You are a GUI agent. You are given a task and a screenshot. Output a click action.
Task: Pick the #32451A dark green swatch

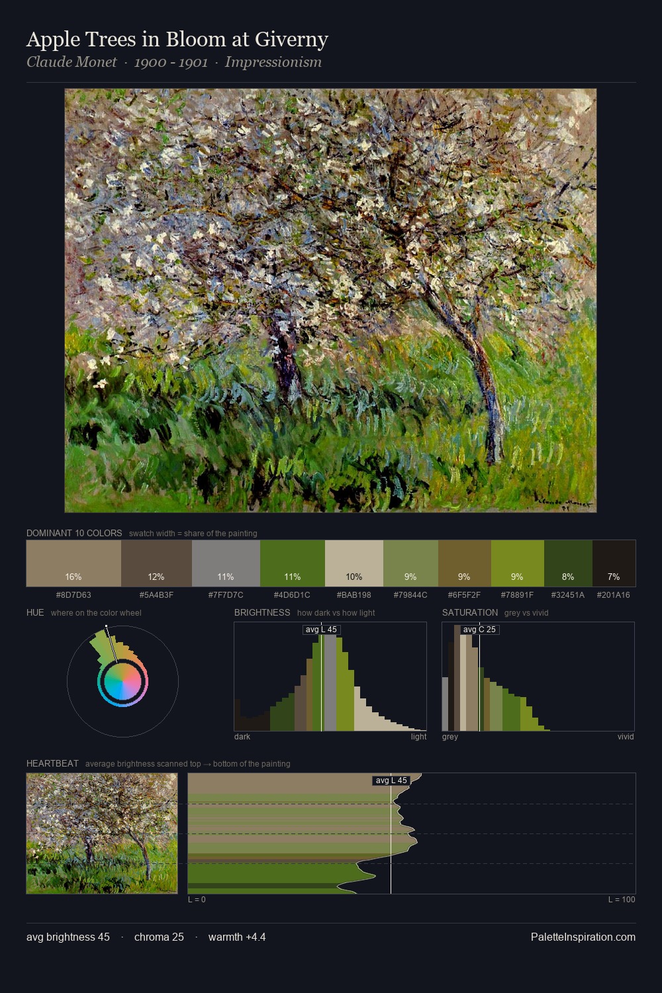[x=568, y=563]
